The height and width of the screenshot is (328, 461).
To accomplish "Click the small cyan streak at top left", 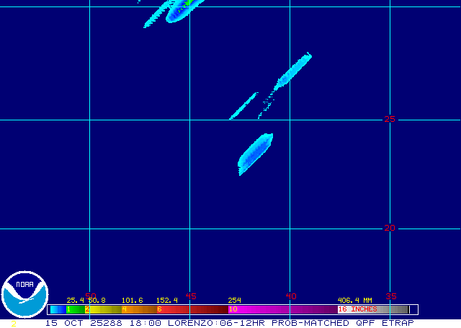I will tap(155, 17).
